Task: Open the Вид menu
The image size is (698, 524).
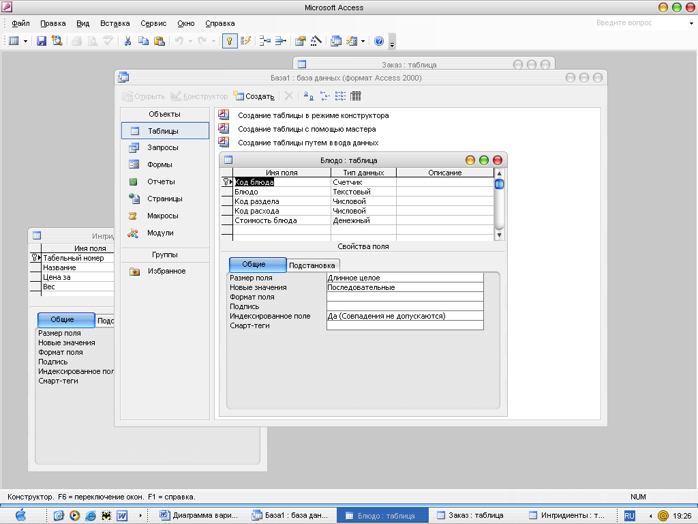Action: pos(82,23)
